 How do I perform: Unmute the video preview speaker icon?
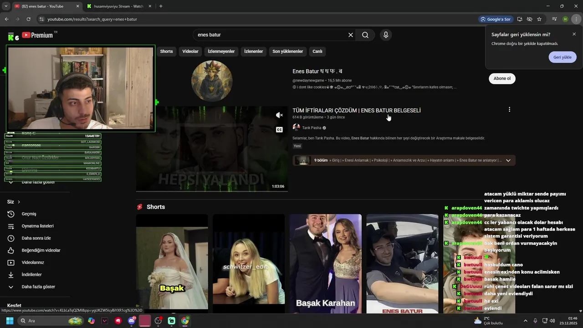point(279,115)
